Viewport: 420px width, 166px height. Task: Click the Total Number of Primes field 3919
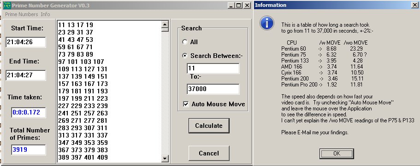tap(29, 150)
